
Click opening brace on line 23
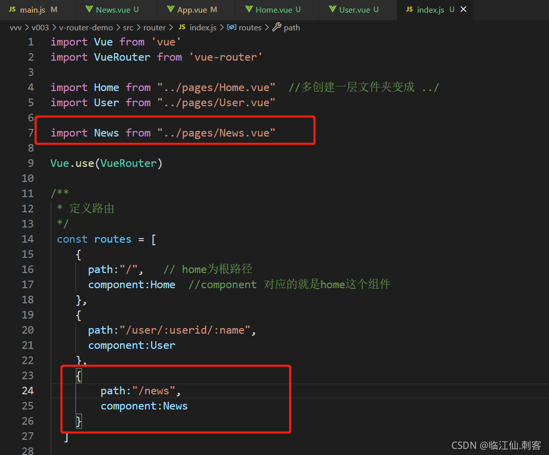coord(79,376)
